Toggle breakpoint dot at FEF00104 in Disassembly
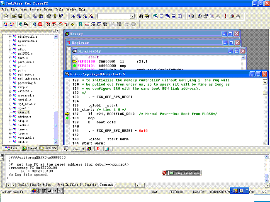The image size is (270, 202). point(75,66)
